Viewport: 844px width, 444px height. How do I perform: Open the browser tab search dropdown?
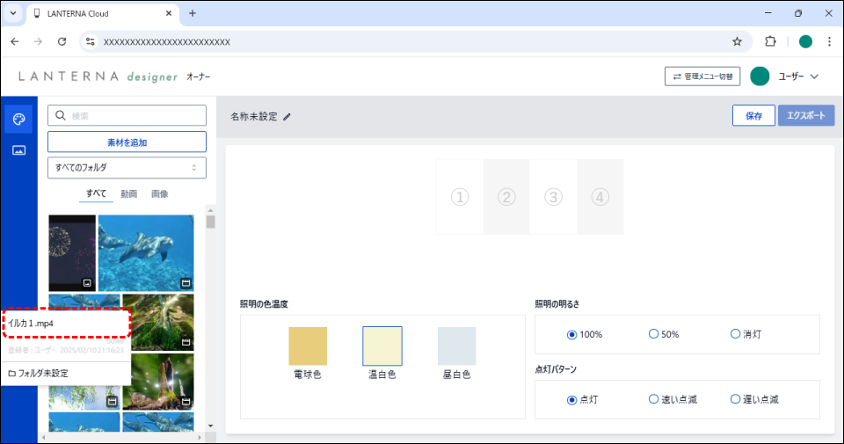coord(13,13)
